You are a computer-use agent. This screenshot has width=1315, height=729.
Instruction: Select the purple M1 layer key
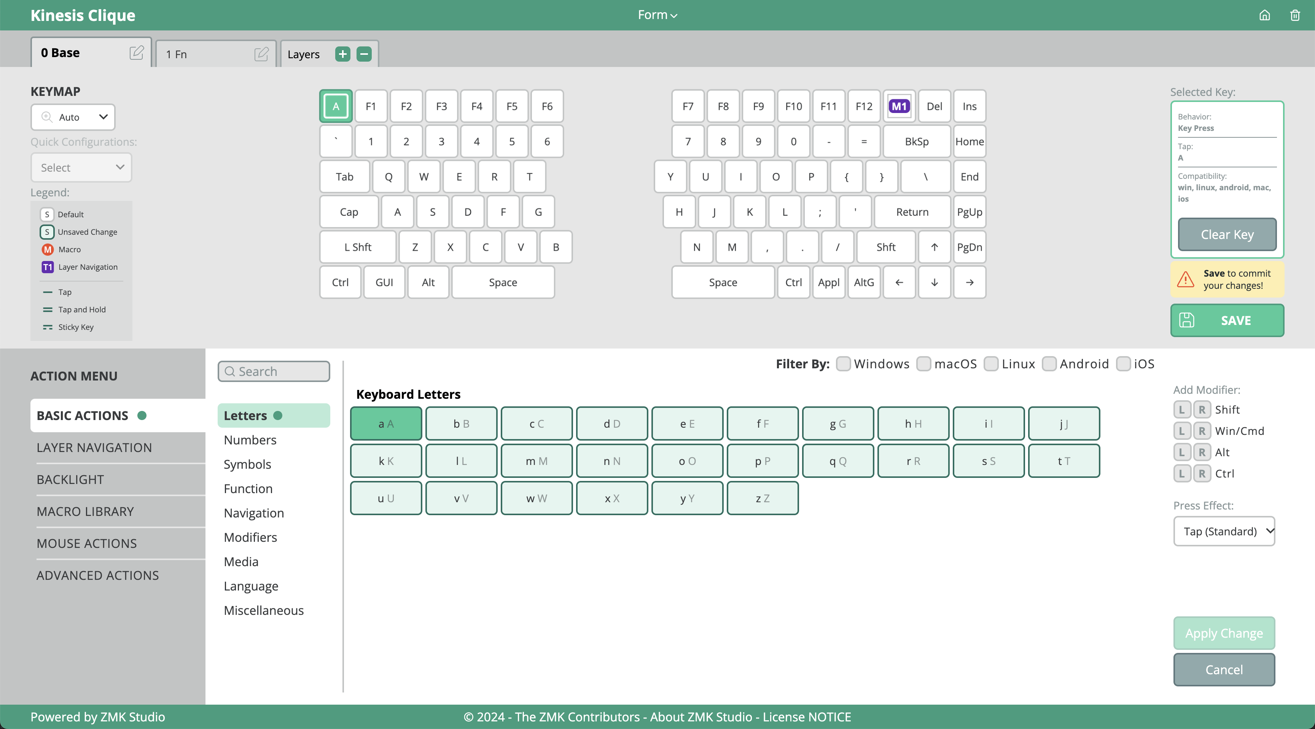(x=899, y=106)
